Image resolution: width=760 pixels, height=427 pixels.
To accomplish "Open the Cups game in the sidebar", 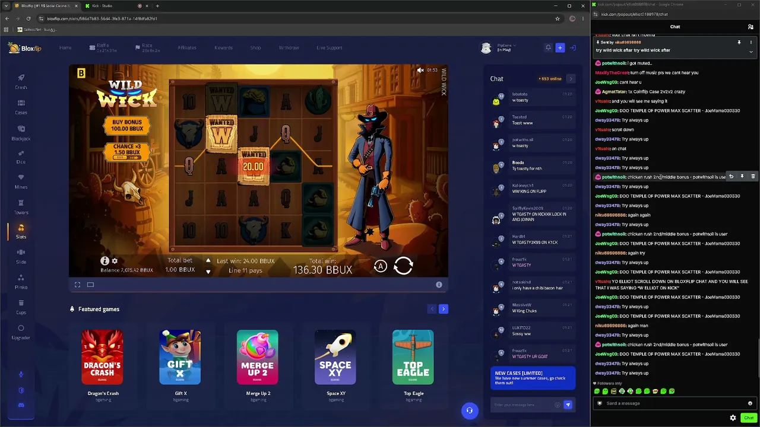I will (21, 307).
